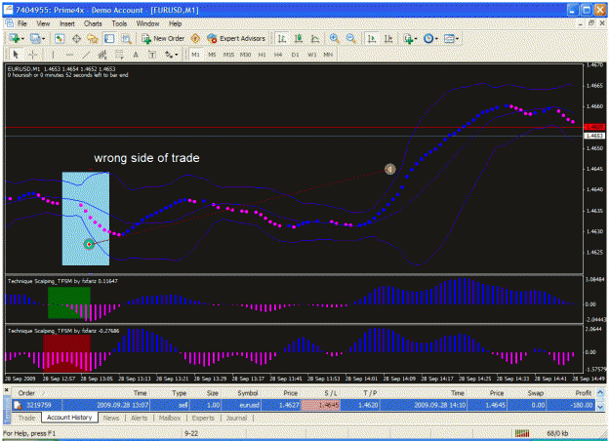Screen dimensions: 610x441
Task: Select the vertical line drawing tool
Action: [53, 55]
